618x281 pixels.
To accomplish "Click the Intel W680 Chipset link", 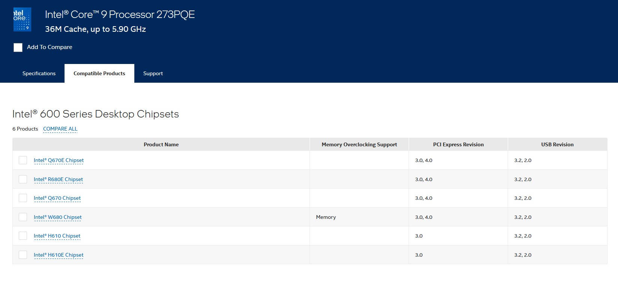I will tap(57, 217).
